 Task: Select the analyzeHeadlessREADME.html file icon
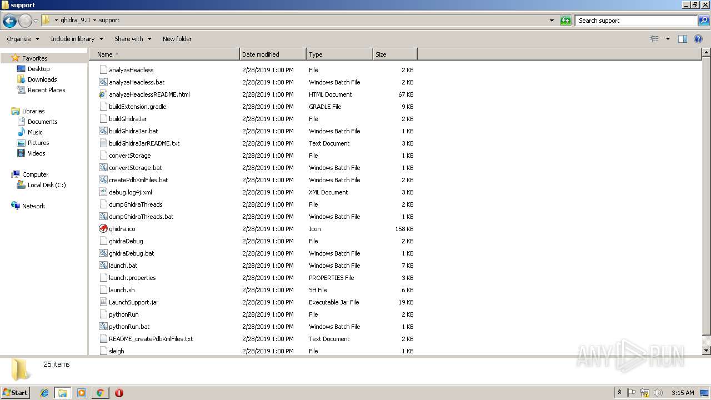(103, 94)
